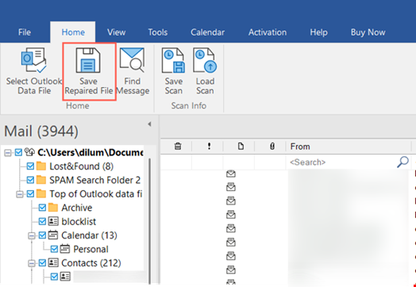The width and height of the screenshot is (416, 287).
Task: Click the Buy Now tab
Action: point(368,33)
